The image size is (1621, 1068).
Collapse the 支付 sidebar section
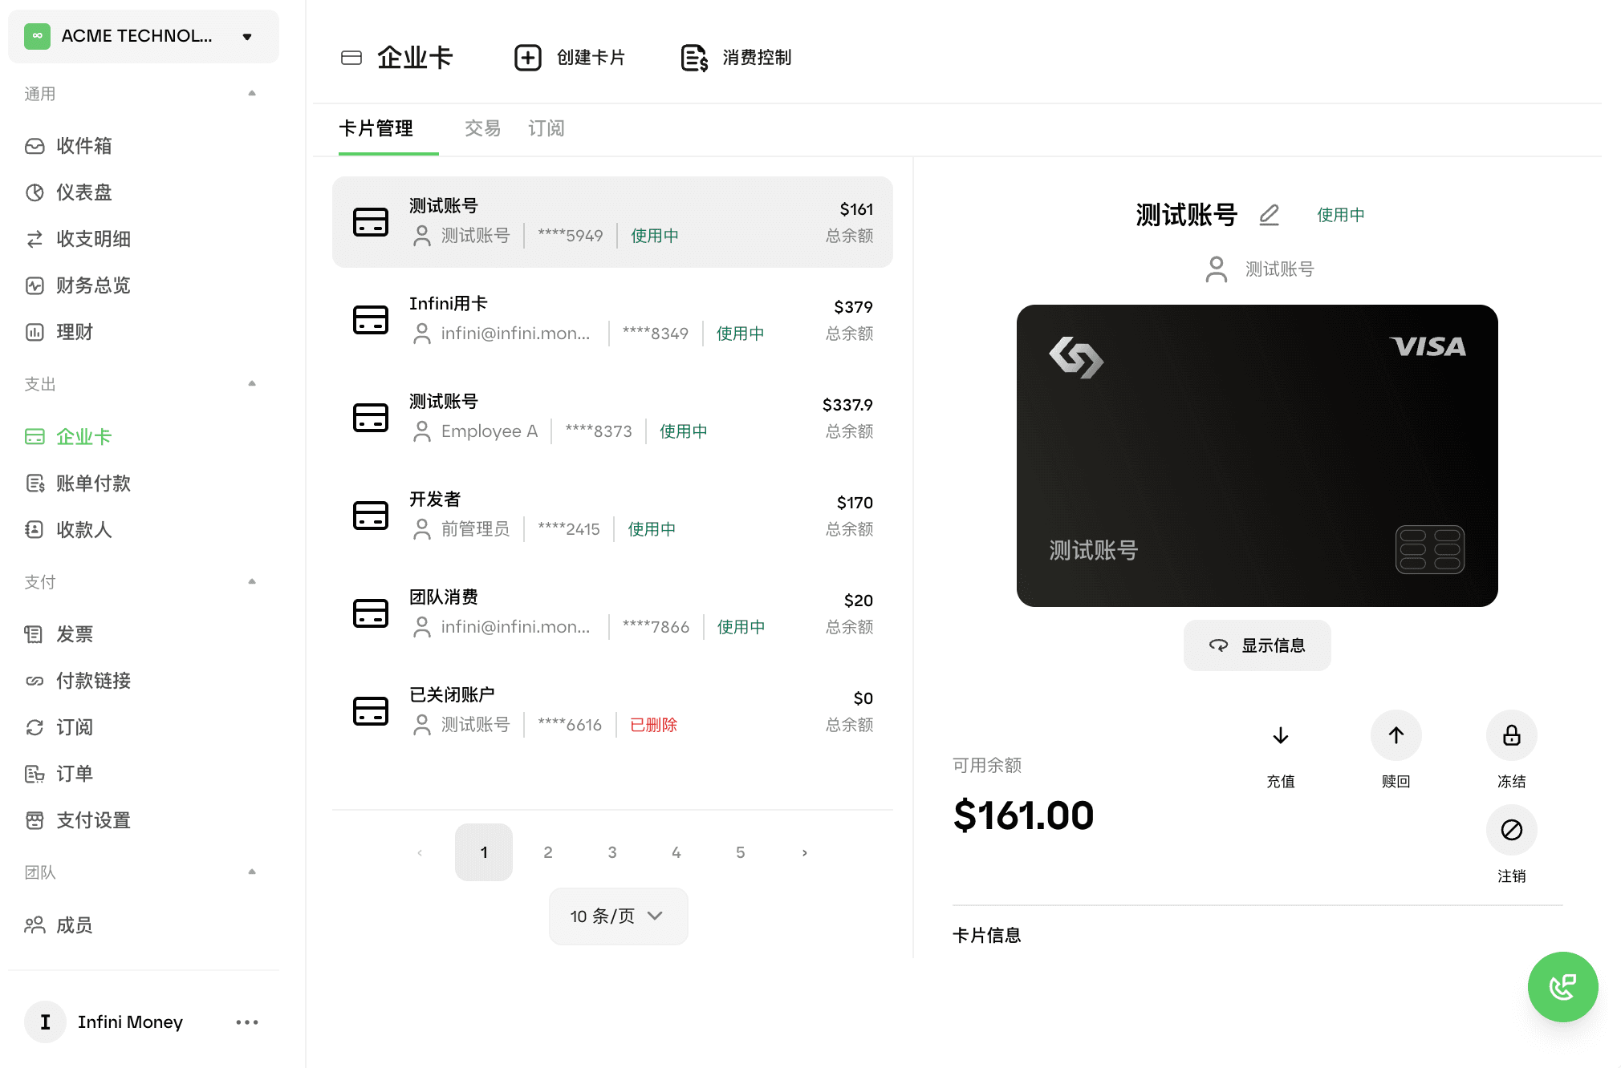pos(252,582)
